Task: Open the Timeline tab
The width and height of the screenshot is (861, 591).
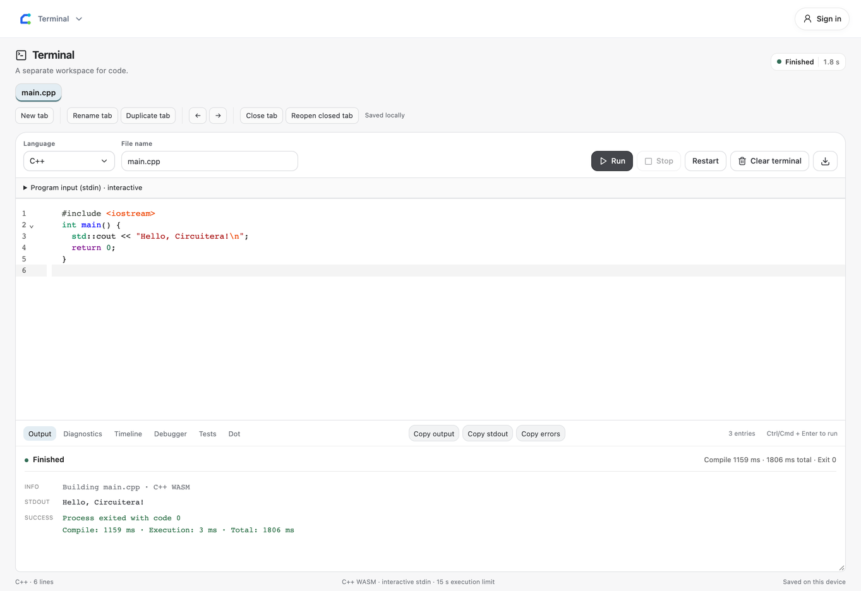Action: (x=128, y=434)
